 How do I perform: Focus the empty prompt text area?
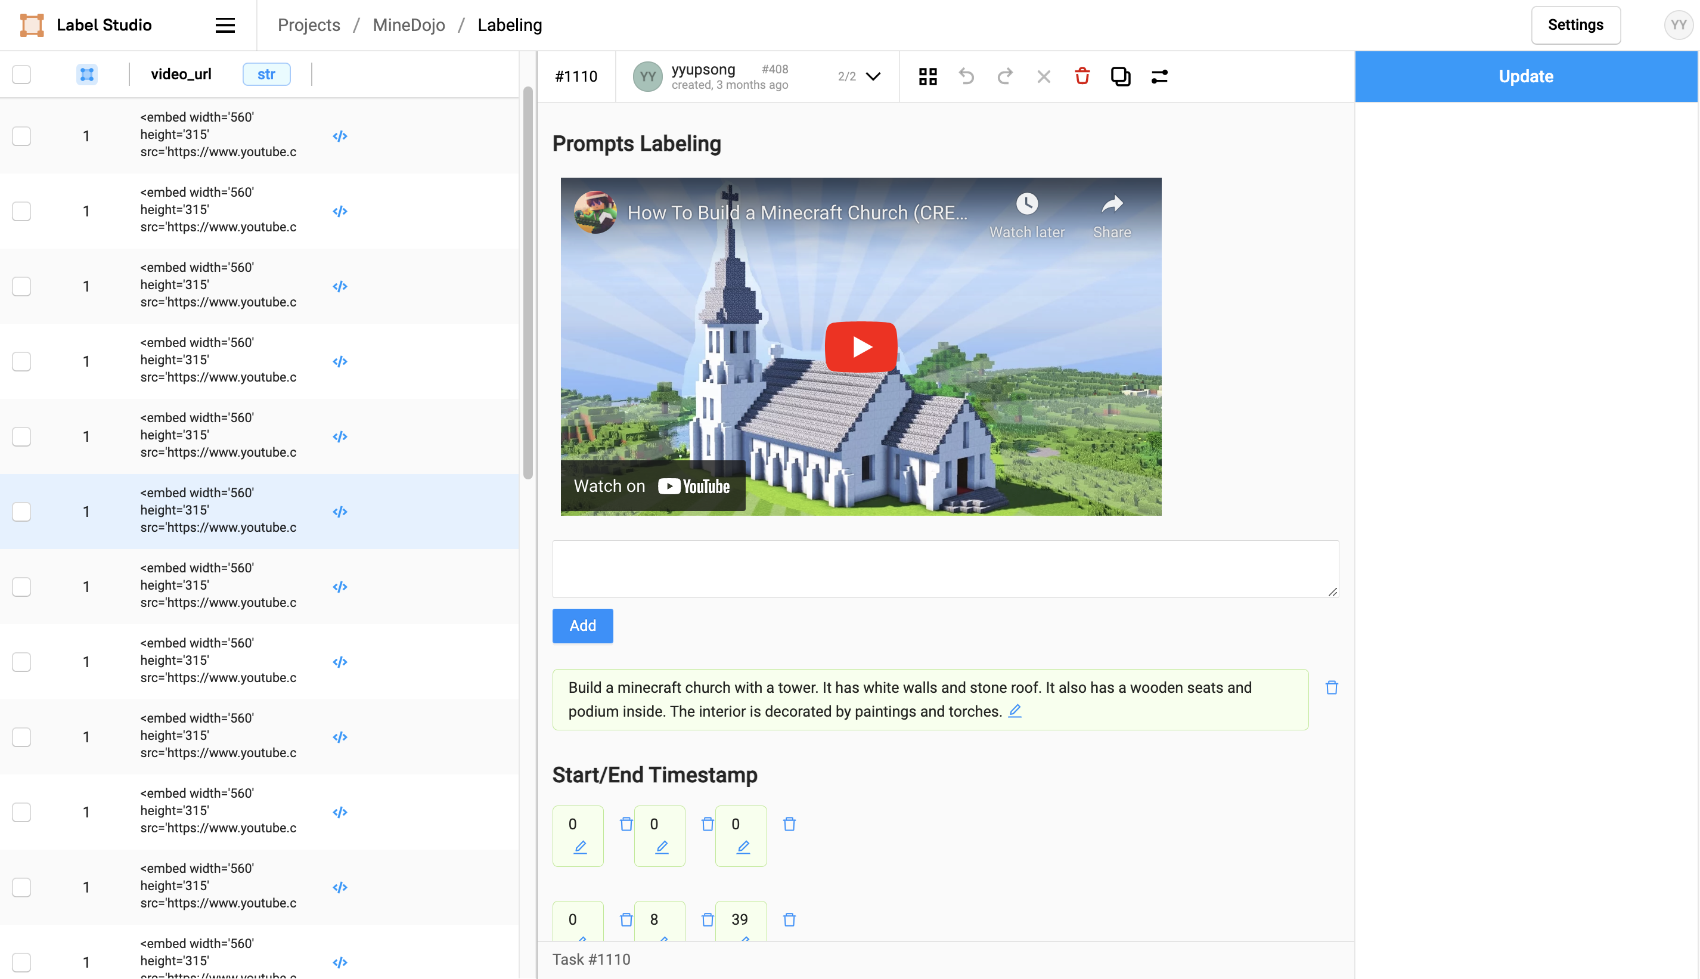pyautogui.click(x=945, y=568)
